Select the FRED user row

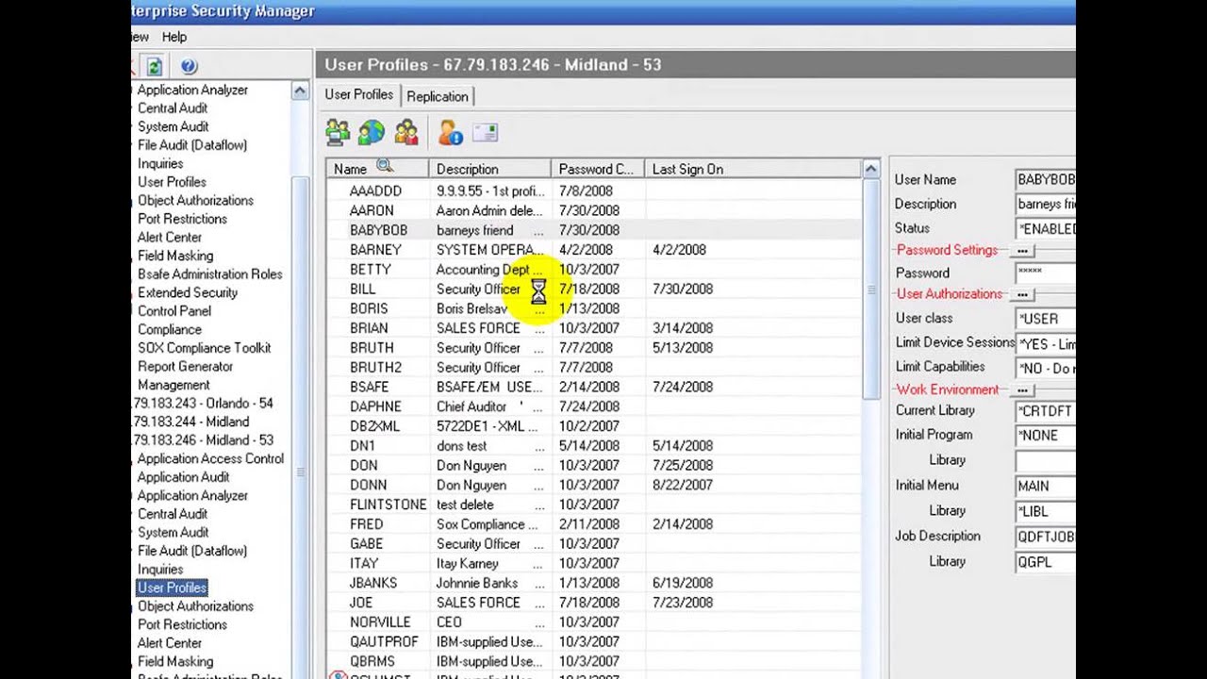(594, 524)
